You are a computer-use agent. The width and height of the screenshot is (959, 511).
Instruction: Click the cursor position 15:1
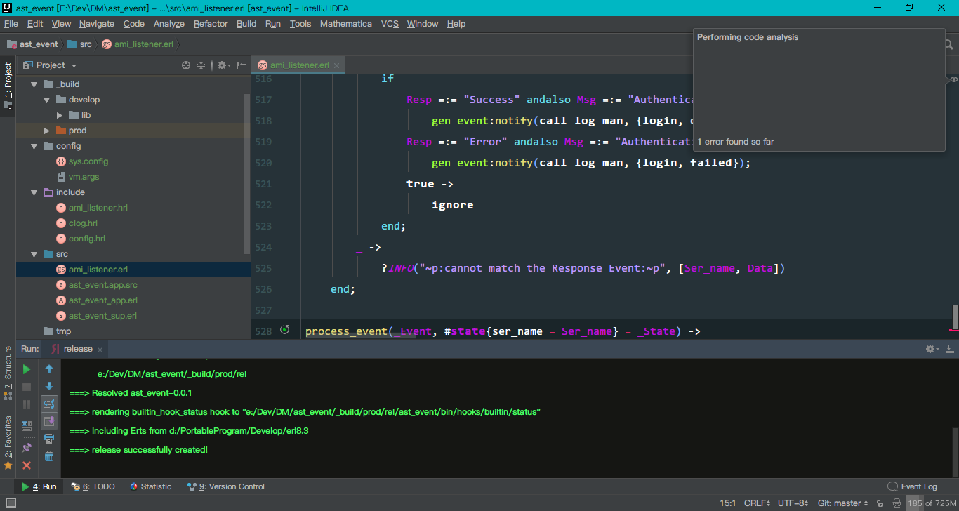click(727, 503)
